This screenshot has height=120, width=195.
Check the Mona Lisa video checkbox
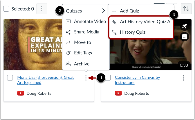click(x=10, y=78)
